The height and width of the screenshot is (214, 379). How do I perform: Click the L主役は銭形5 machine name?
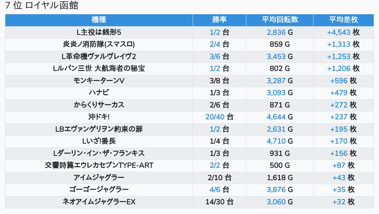click(x=99, y=32)
